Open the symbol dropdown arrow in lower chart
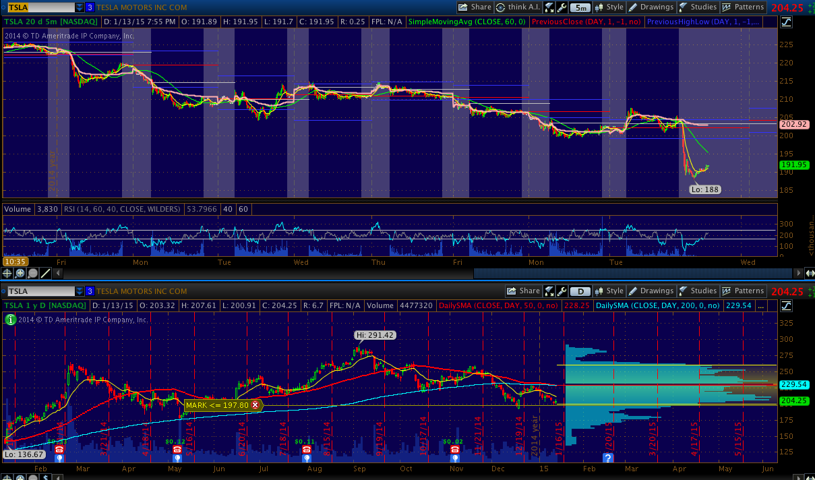 coord(80,291)
